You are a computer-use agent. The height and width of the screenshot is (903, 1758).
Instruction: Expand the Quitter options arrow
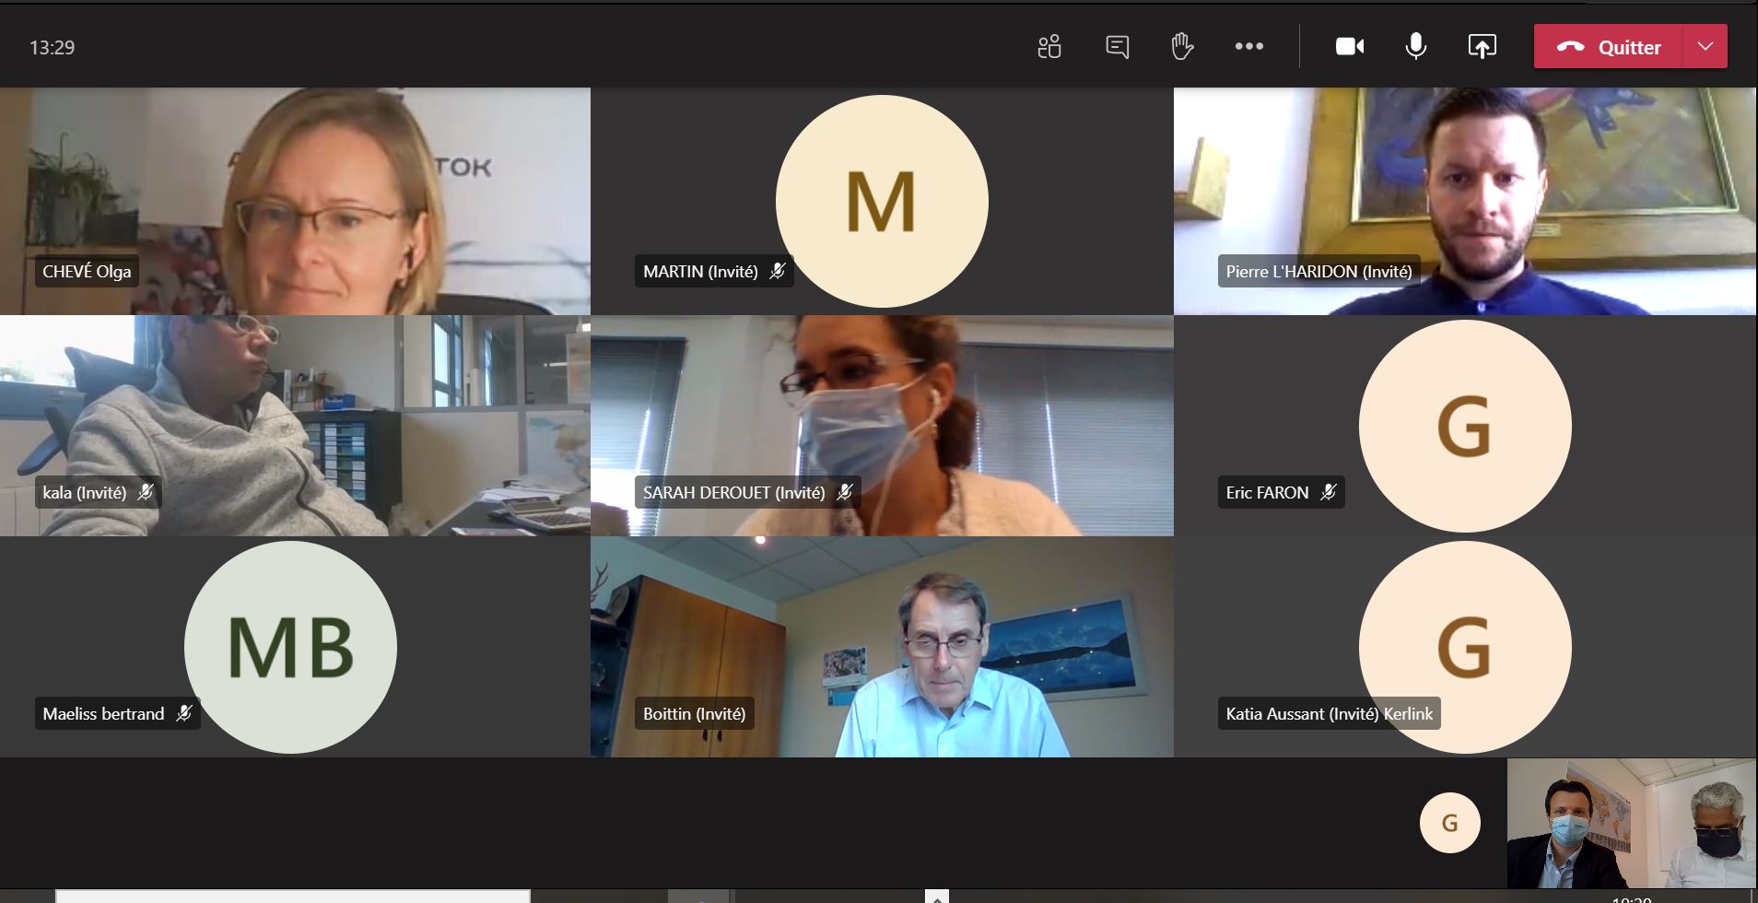pyautogui.click(x=1705, y=46)
